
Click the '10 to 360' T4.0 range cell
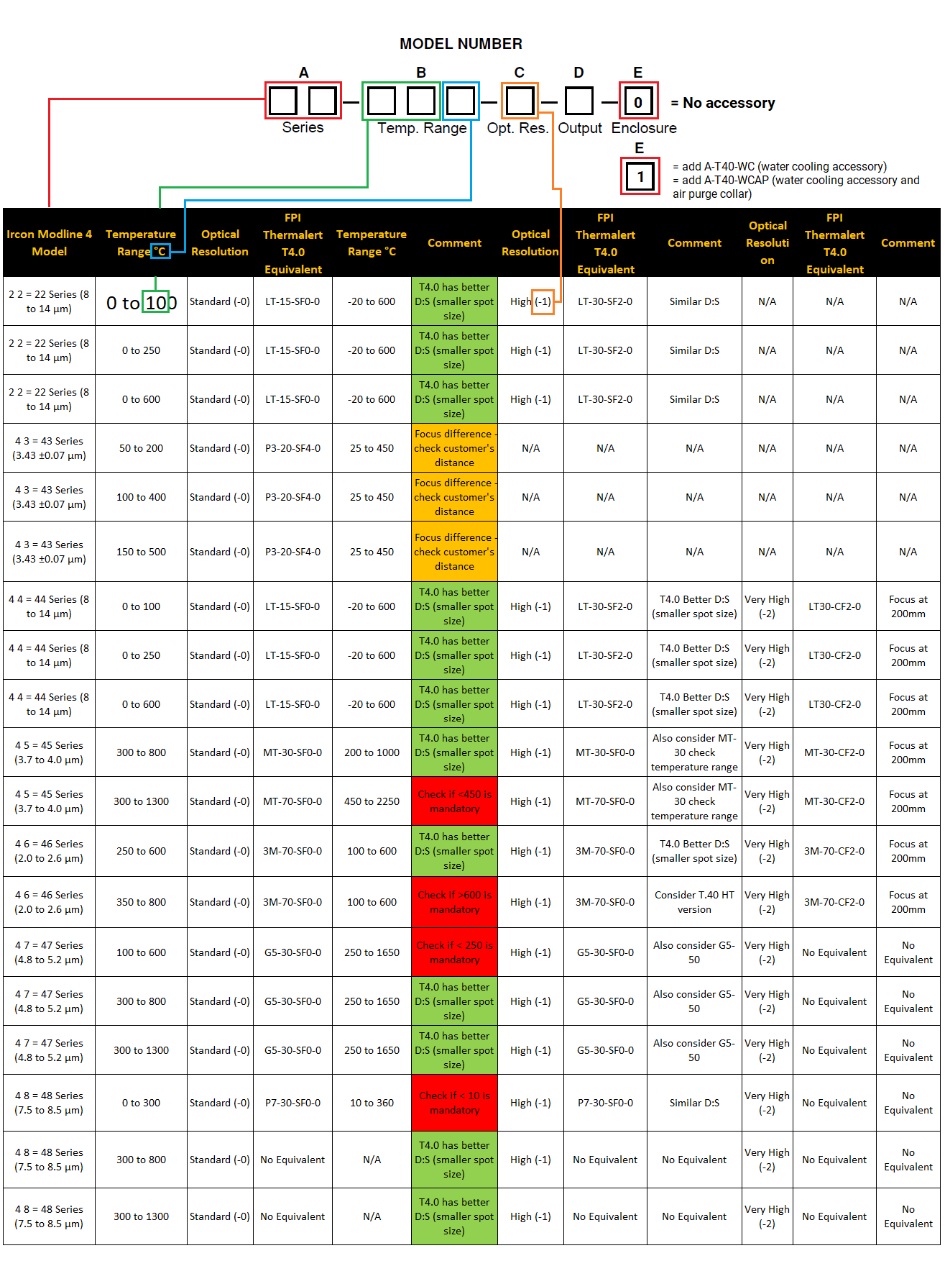point(372,1103)
